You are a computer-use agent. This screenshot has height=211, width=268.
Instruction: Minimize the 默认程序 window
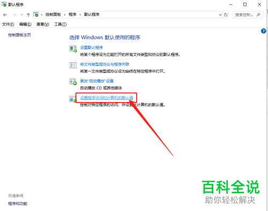click(231, 4)
